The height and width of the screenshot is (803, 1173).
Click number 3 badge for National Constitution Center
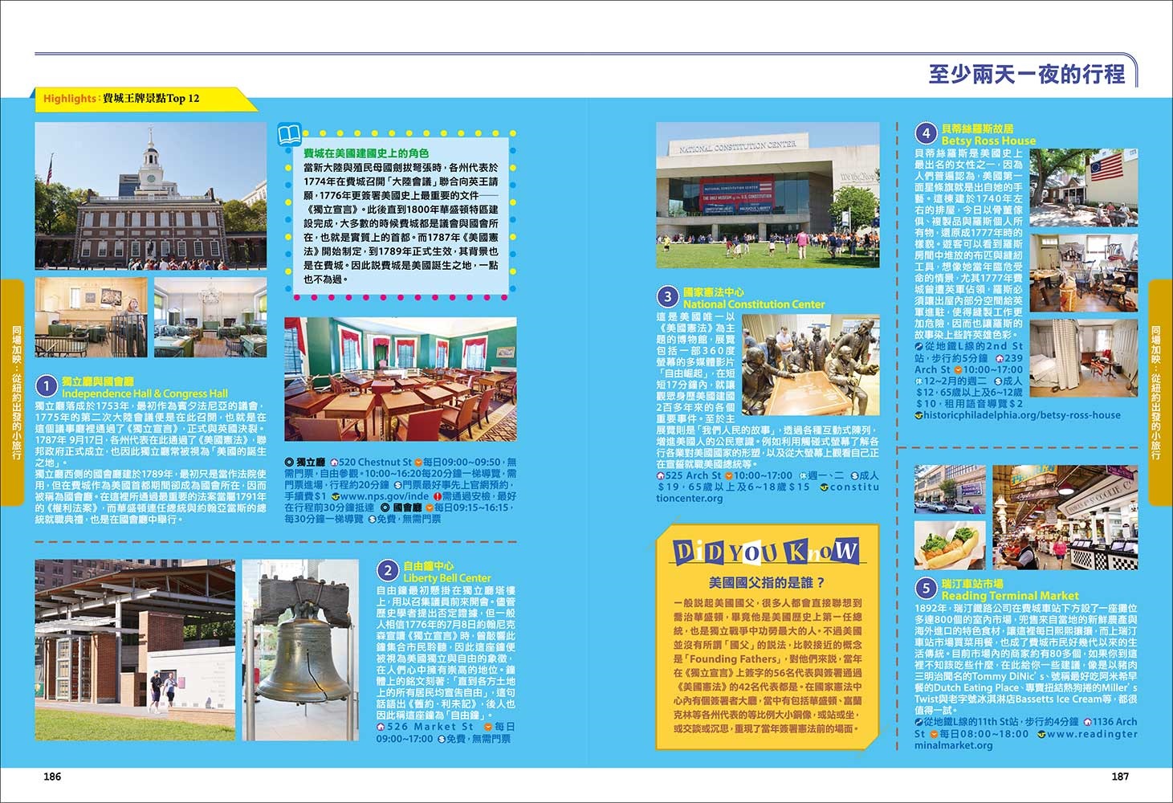tap(668, 297)
